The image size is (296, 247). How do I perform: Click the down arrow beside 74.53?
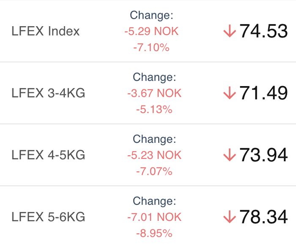coord(230,31)
